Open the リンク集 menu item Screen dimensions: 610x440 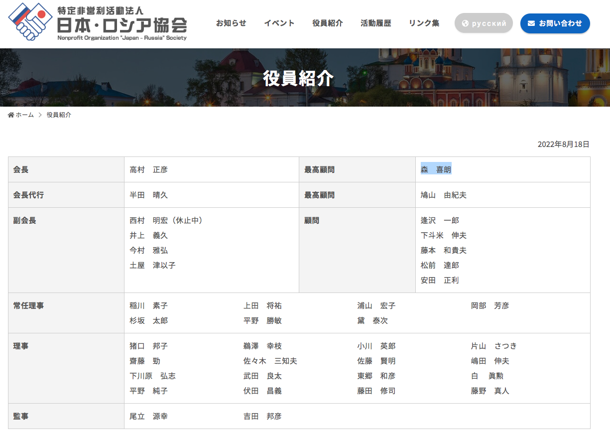click(x=424, y=23)
